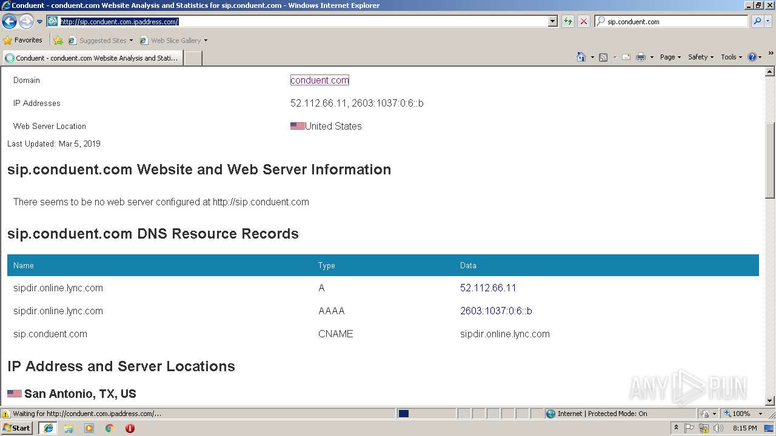
Task: Go back with the Back arrow button
Action: (10, 22)
